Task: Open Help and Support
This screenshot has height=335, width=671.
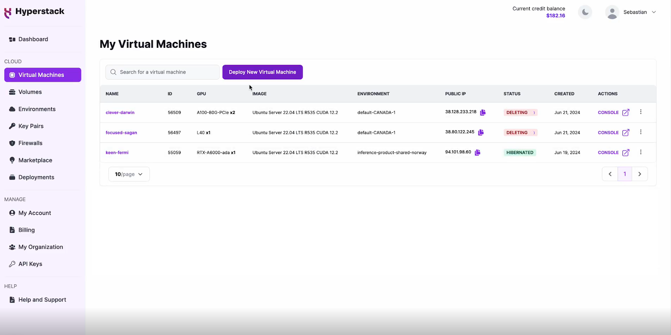Action: pyautogui.click(x=42, y=300)
